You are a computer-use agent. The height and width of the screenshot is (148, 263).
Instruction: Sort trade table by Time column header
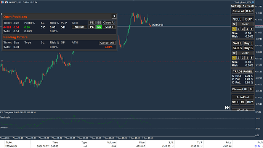55,142
